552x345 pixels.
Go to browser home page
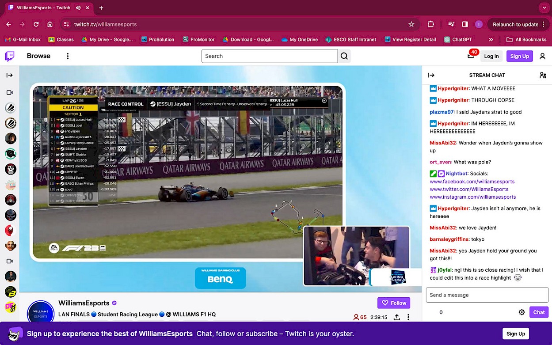point(50,24)
